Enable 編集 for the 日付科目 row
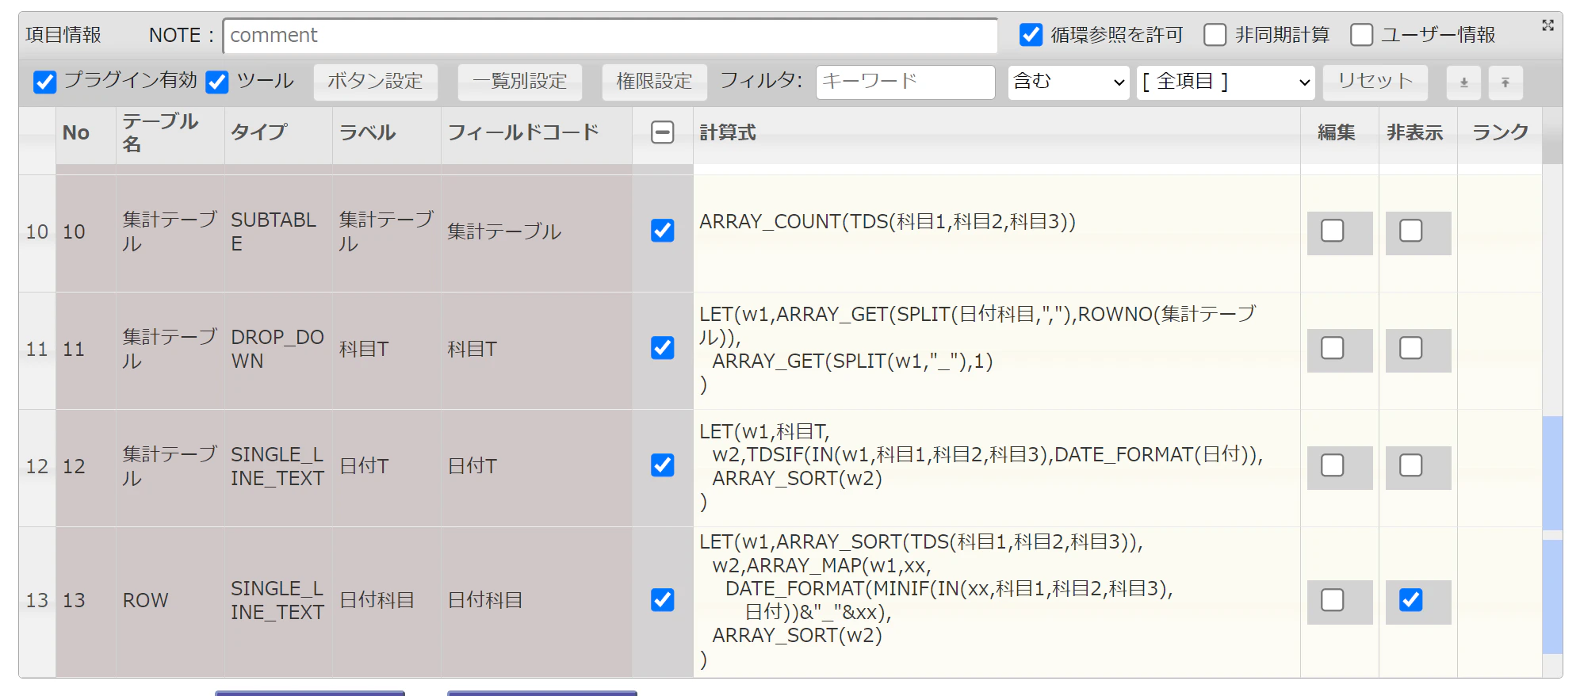This screenshot has width=1580, height=696. click(1333, 600)
